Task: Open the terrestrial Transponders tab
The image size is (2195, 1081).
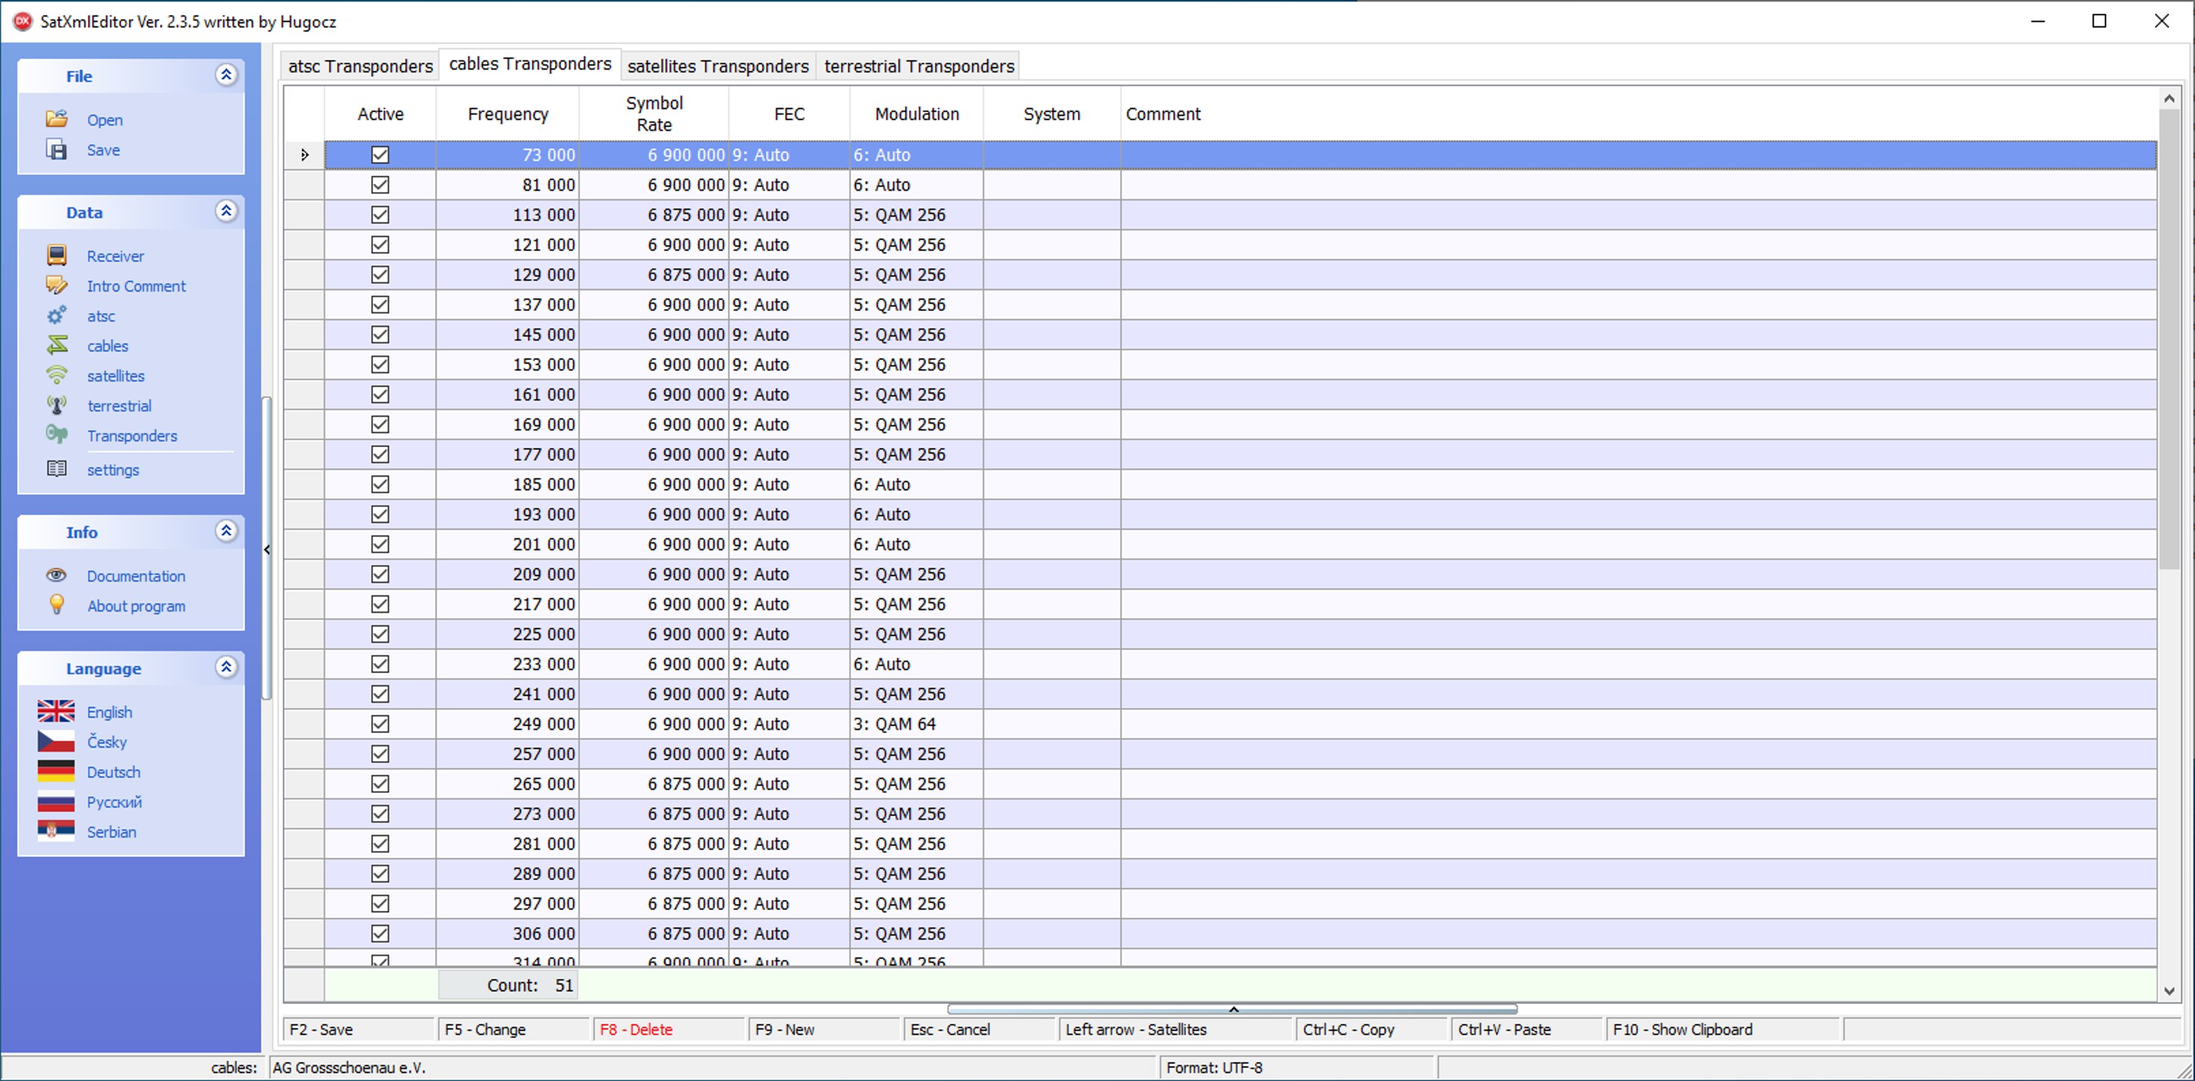Action: tap(918, 67)
